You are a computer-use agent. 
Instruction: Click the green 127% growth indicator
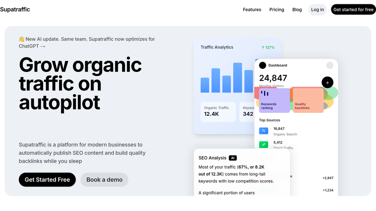[268, 47]
